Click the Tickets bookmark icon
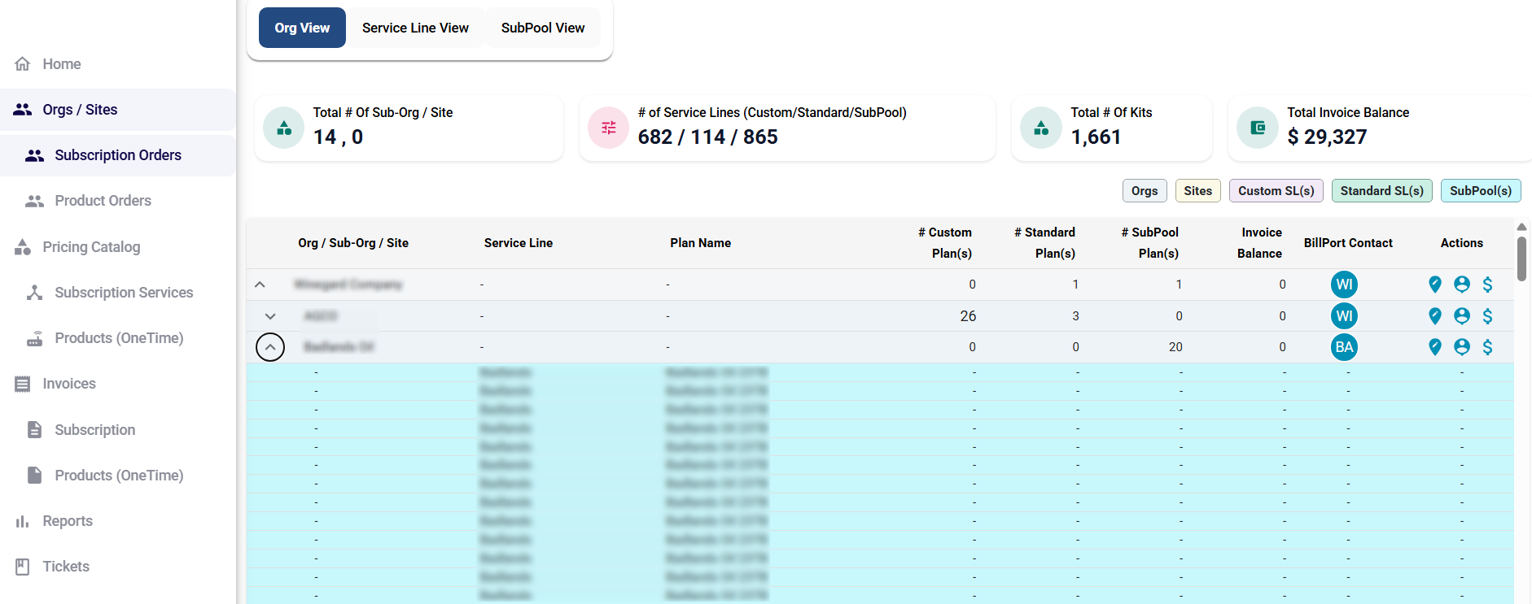The width and height of the screenshot is (1532, 604). [23, 567]
